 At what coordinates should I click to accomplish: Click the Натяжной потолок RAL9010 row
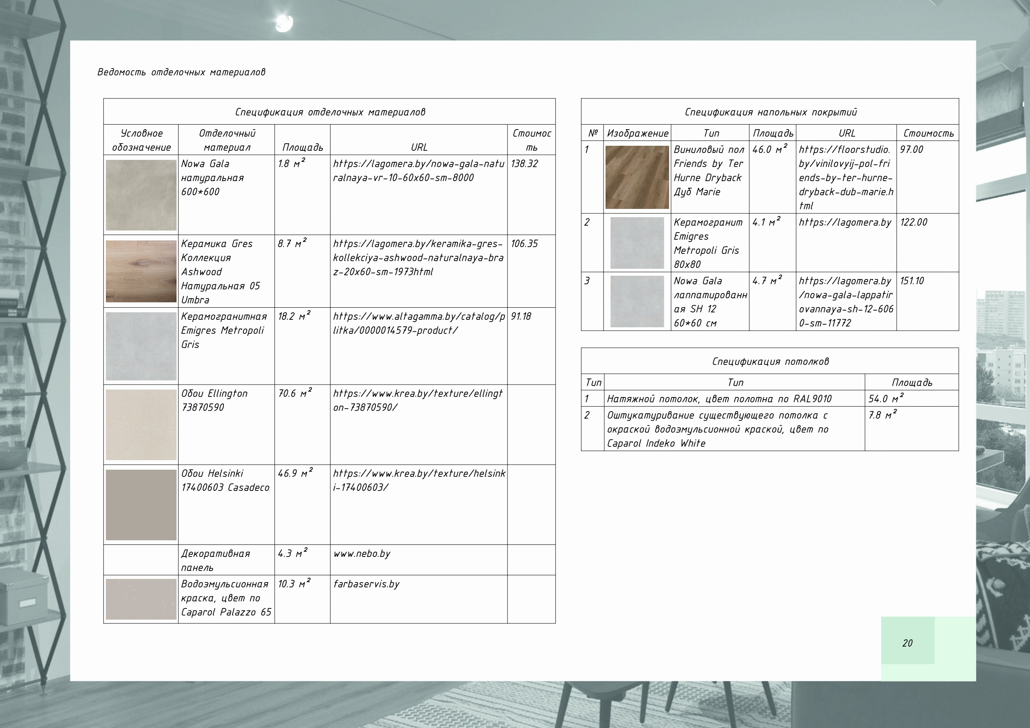(770, 398)
